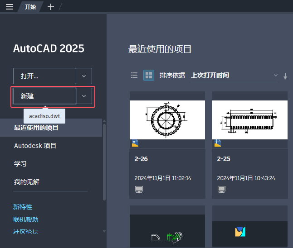Select 最近使用的项目 in the sidebar

pos(51,128)
